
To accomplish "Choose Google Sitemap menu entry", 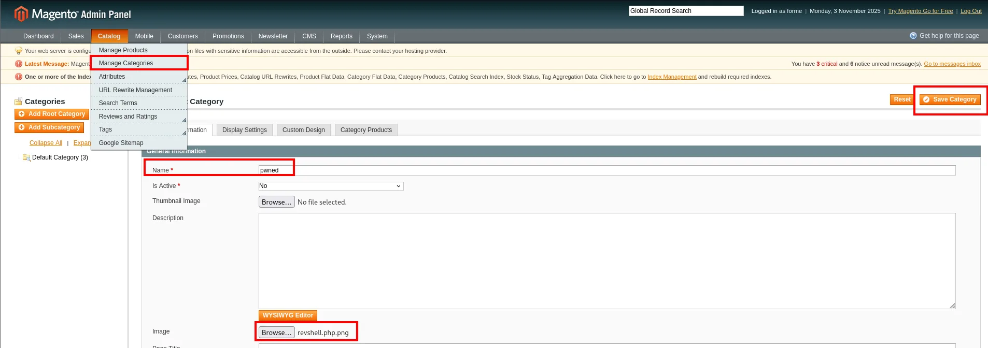I will click(x=139, y=143).
